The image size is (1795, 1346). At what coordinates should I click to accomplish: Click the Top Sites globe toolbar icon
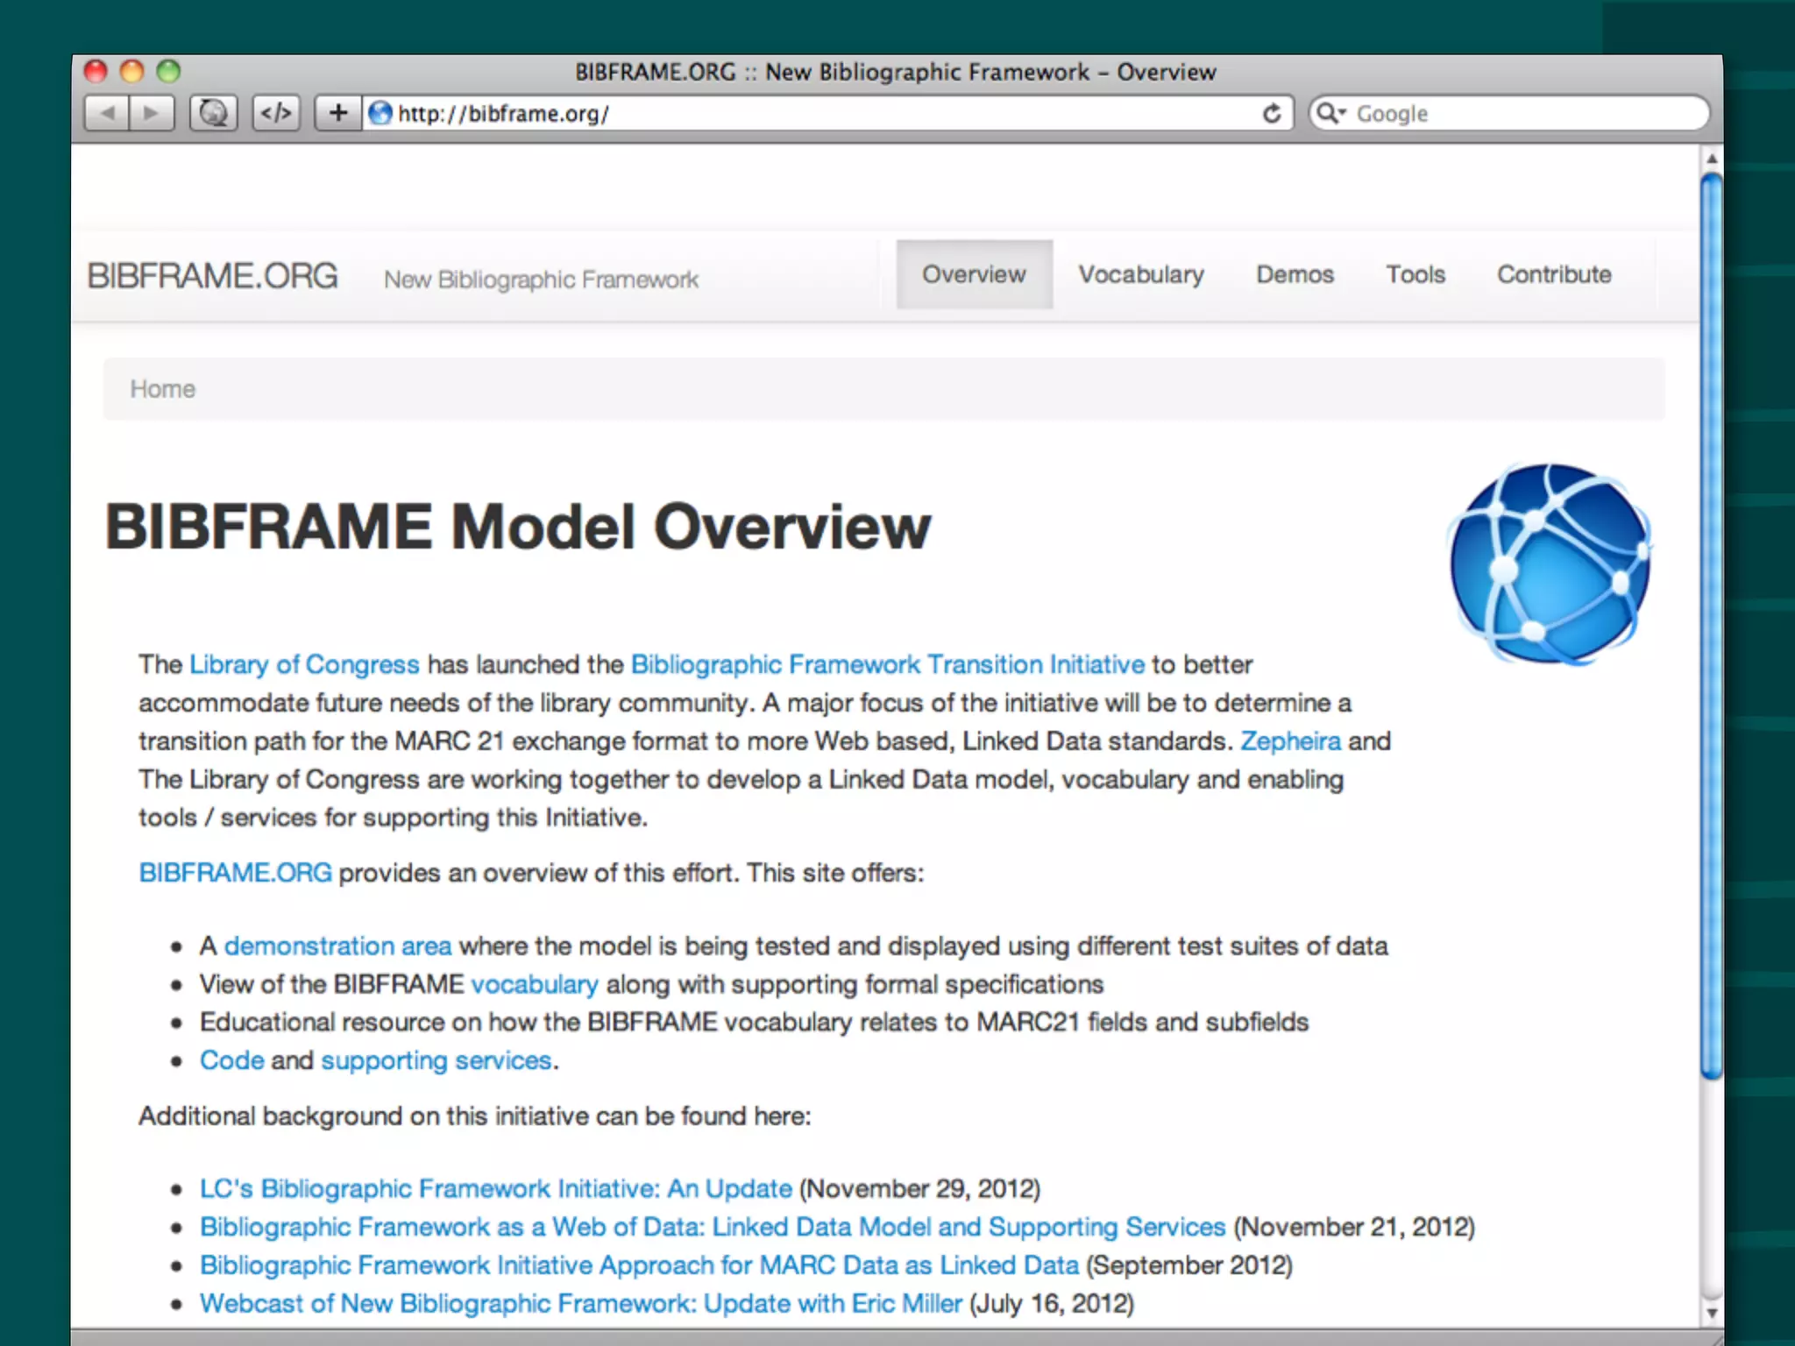pos(213,113)
